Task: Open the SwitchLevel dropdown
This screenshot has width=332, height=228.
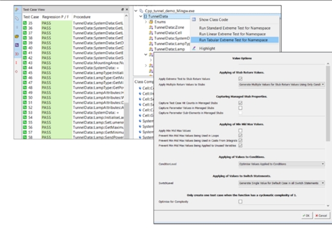Action: [282, 183]
